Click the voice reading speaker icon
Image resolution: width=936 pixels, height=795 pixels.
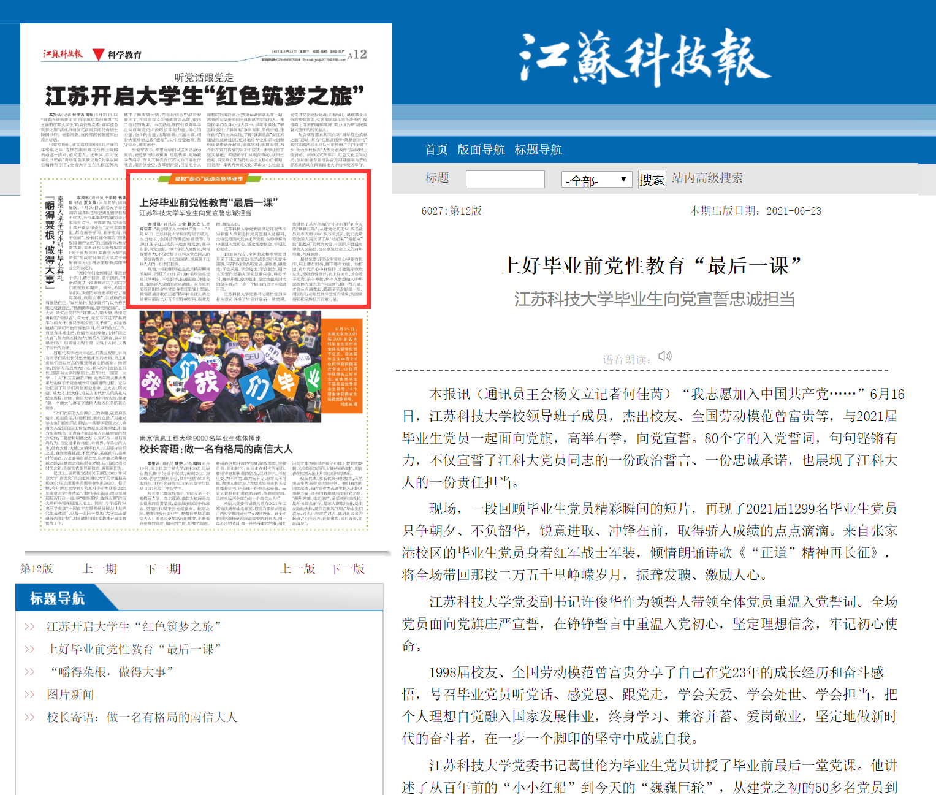[x=665, y=356]
